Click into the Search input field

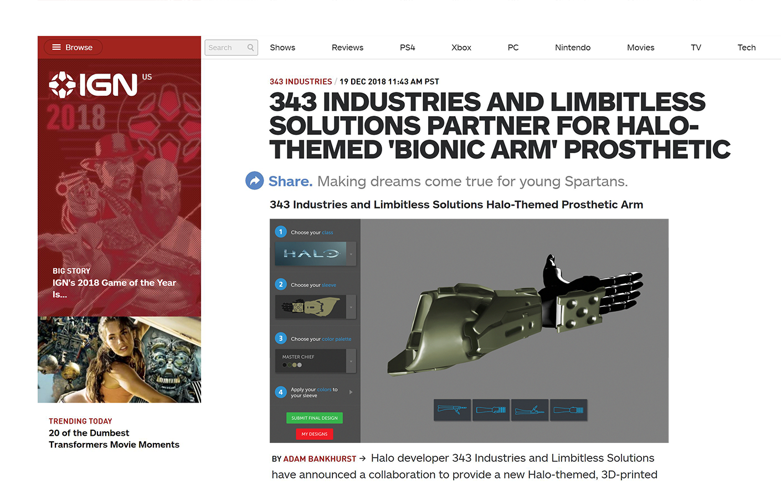[226, 48]
